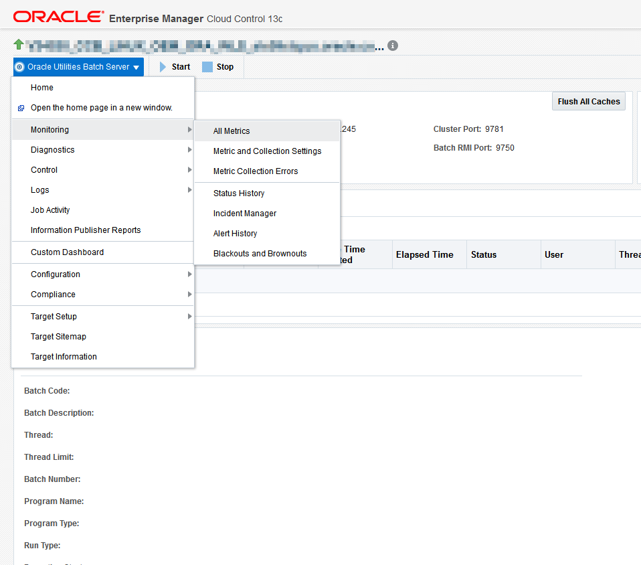The height and width of the screenshot is (565, 641).
Task: Click the Batch Code: label
Action: [47, 391]
